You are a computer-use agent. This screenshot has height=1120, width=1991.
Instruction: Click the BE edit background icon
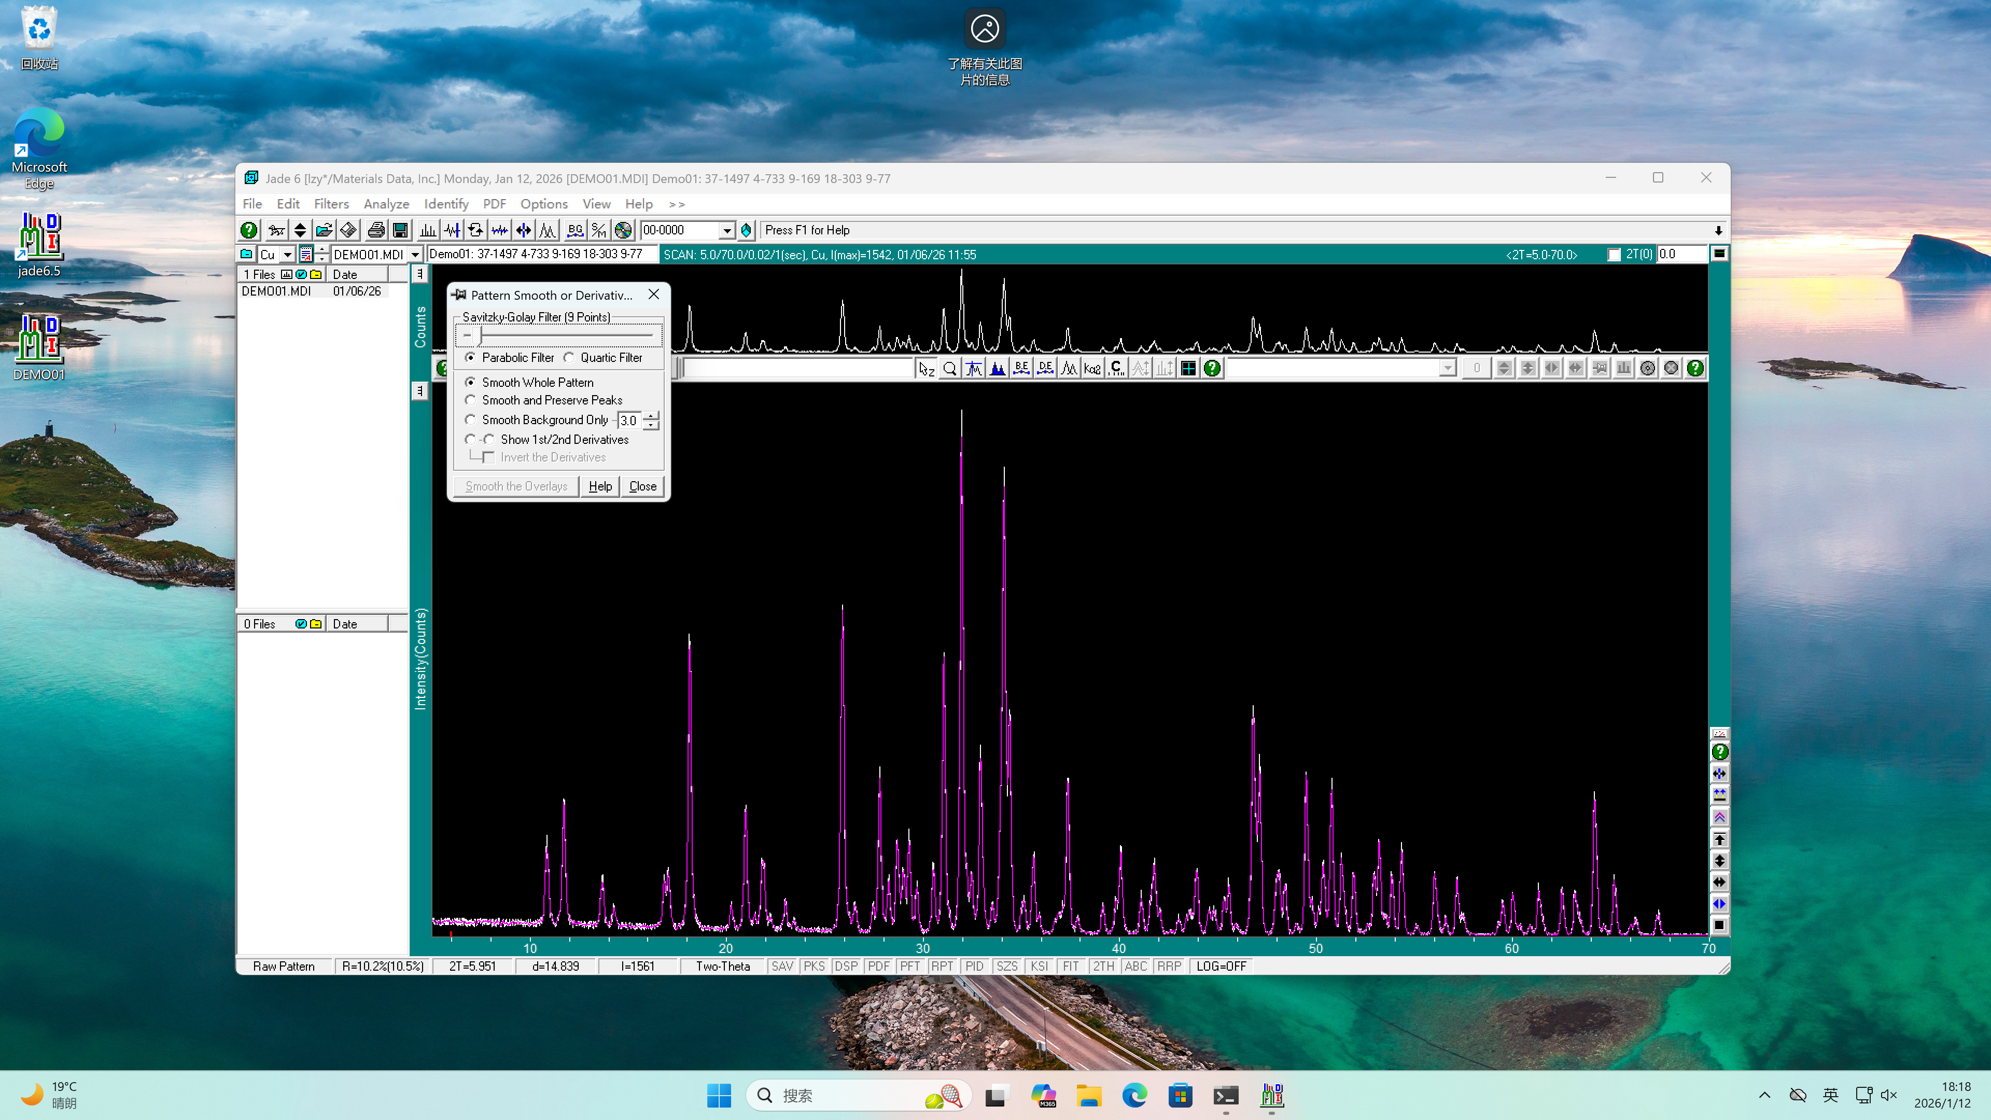1021,369
